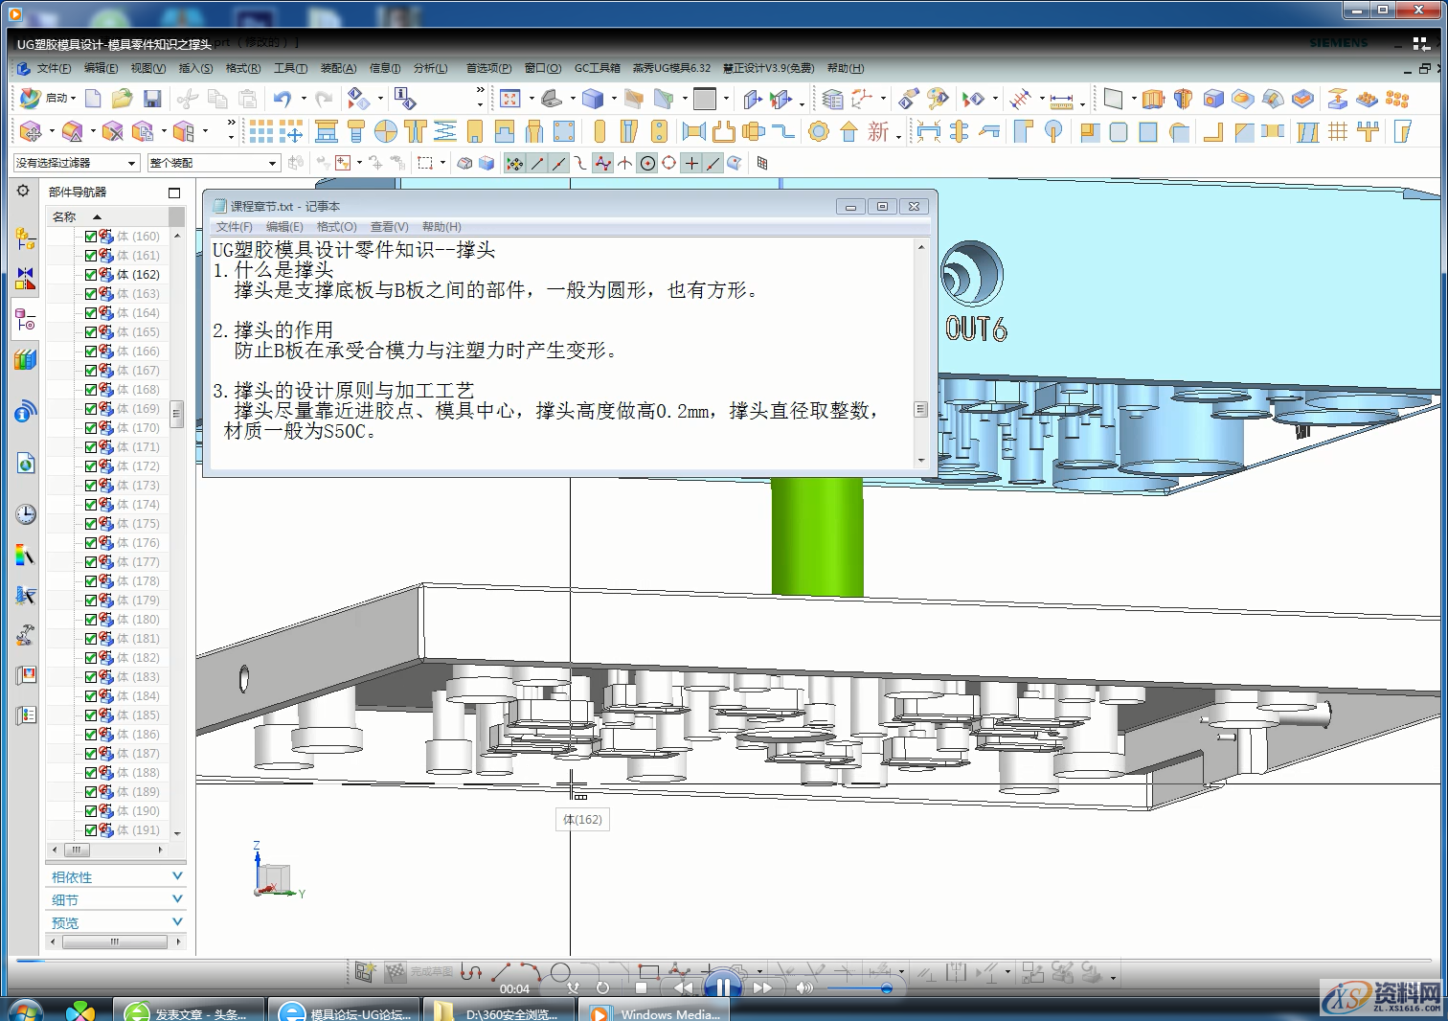The height and width of the screenshot is (1021, 1448).
Task: Open the selection filter dropdown
Action: tap(133, 163)
